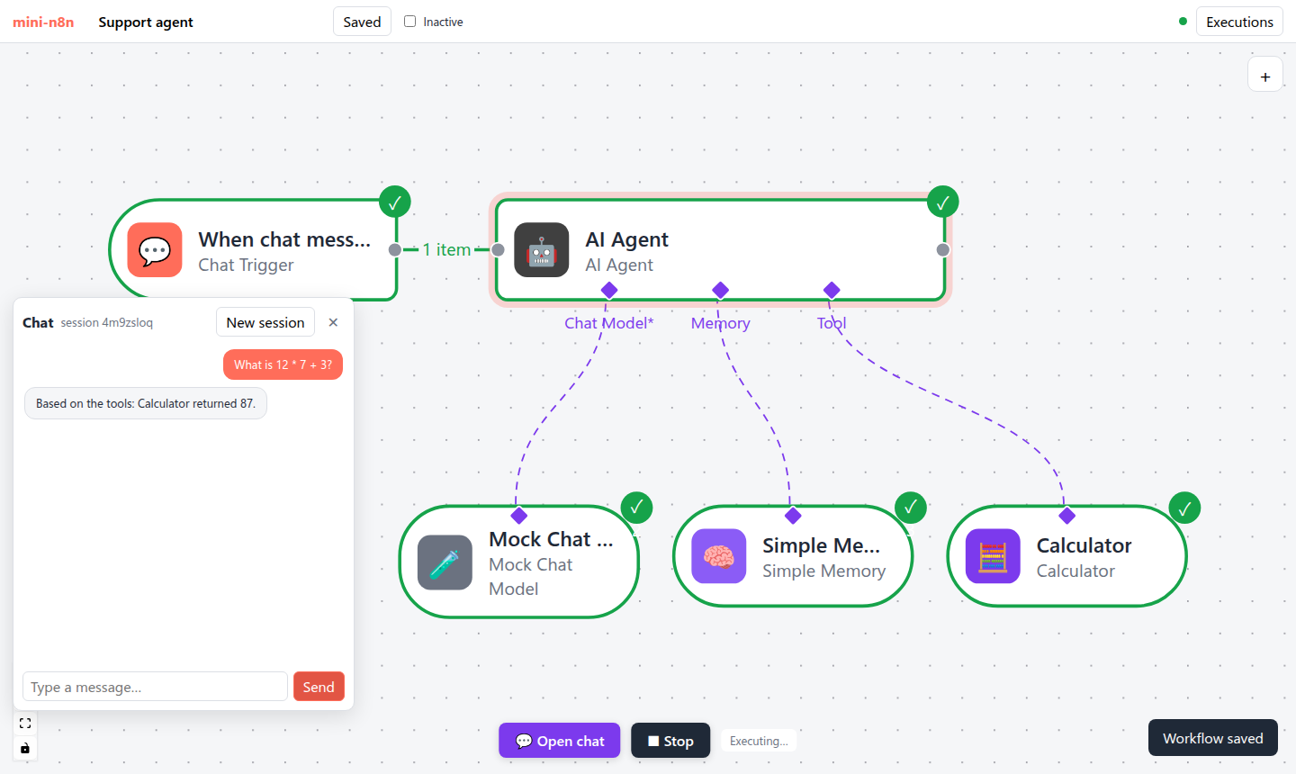This screenshot has width=1296, height=774.
Task: Click the Support agent workflow name
Action: (146, 22)
